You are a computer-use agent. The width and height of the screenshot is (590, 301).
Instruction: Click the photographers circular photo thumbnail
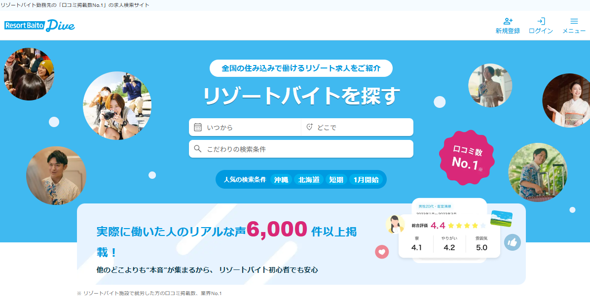point(117,105)
